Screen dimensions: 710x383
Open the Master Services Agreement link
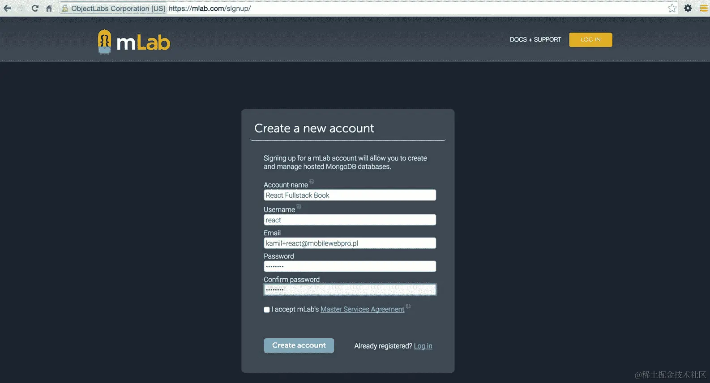362,310
